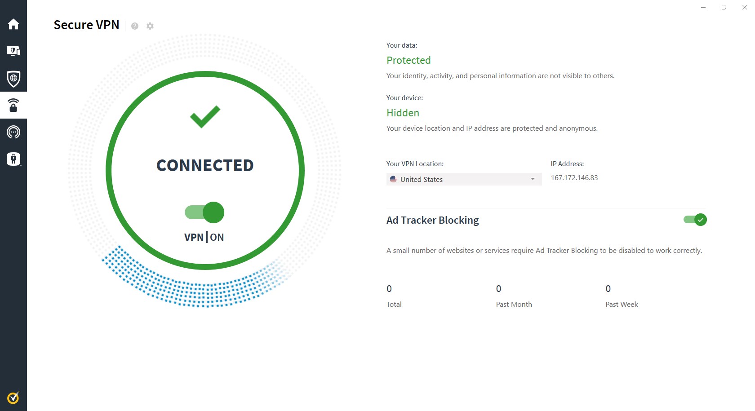The image size is (755, 411).
Task: Open the United States VPN location dropdown
Action: [464, 179]
